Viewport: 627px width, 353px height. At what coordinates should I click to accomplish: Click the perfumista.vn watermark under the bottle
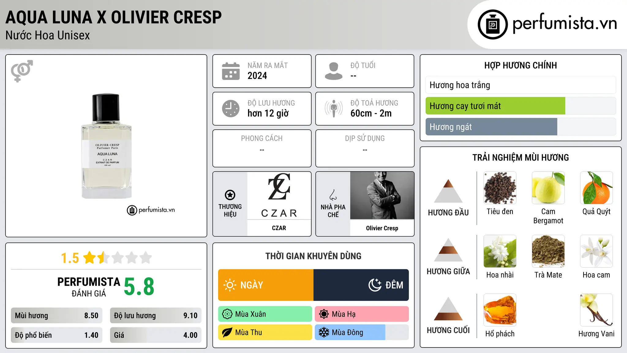coord(151,210)
